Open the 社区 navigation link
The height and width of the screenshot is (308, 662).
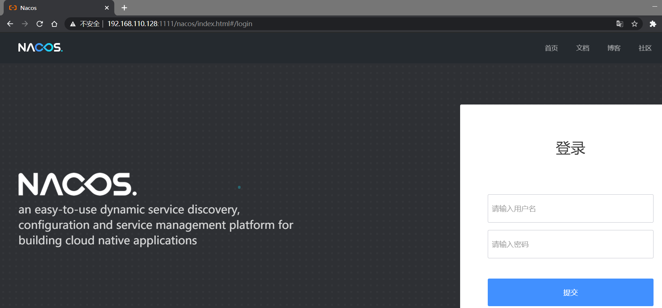[x=645, y=48]
